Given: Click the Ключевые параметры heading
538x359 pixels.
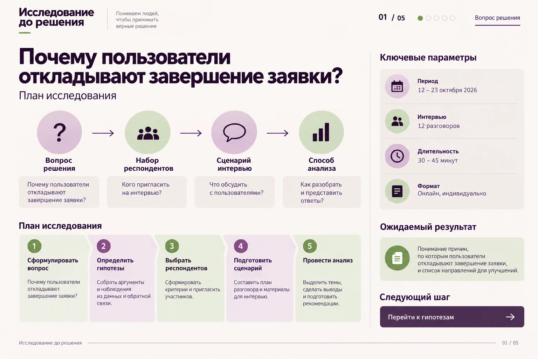Looking at the screenshot, I should [428, 57].
